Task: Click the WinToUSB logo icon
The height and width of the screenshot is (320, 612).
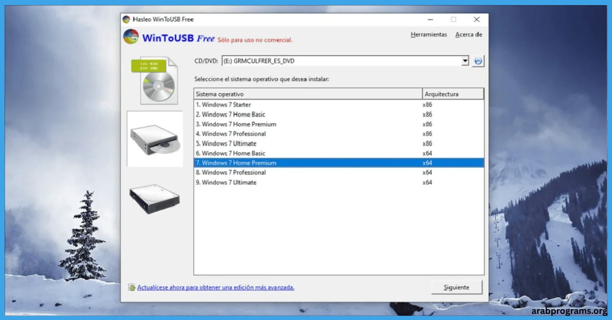Action: pos(131,37)
